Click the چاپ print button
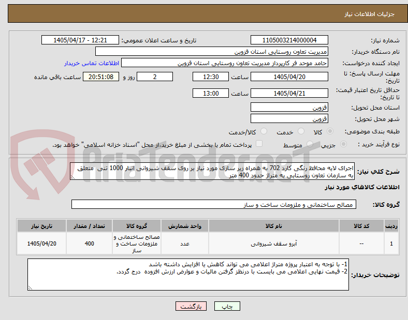This screenshot has width=408, height=320. 227,306
